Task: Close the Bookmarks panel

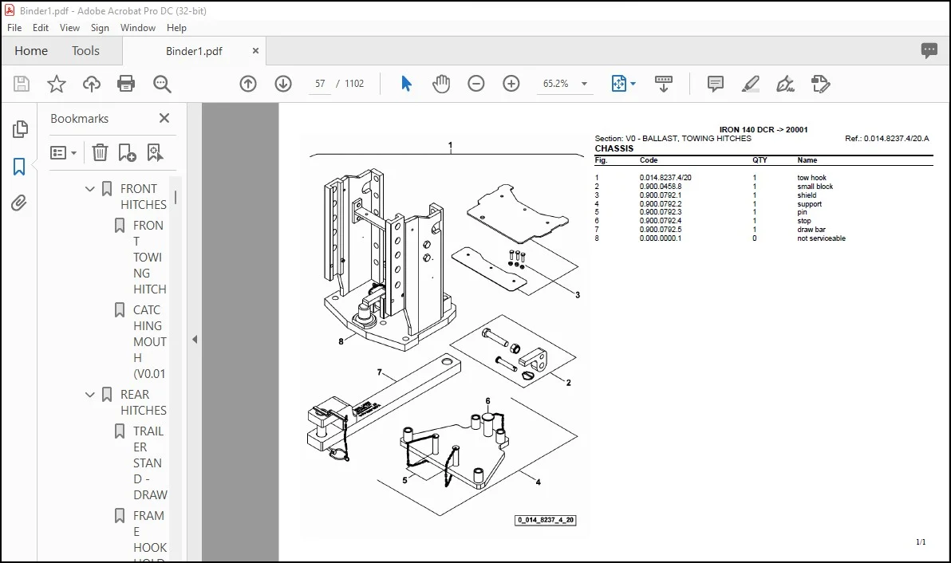Action: pyautogui.click(x=164, y=118)
